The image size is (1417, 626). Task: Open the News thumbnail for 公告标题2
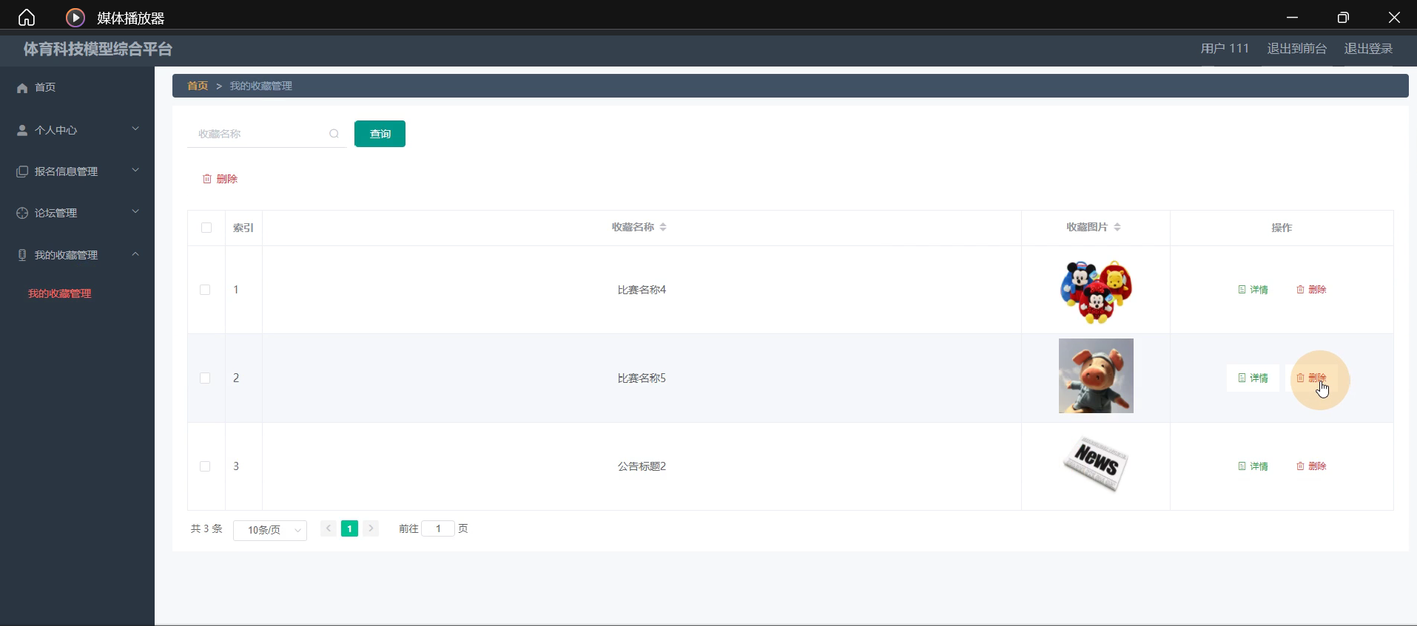point(1096,464)
